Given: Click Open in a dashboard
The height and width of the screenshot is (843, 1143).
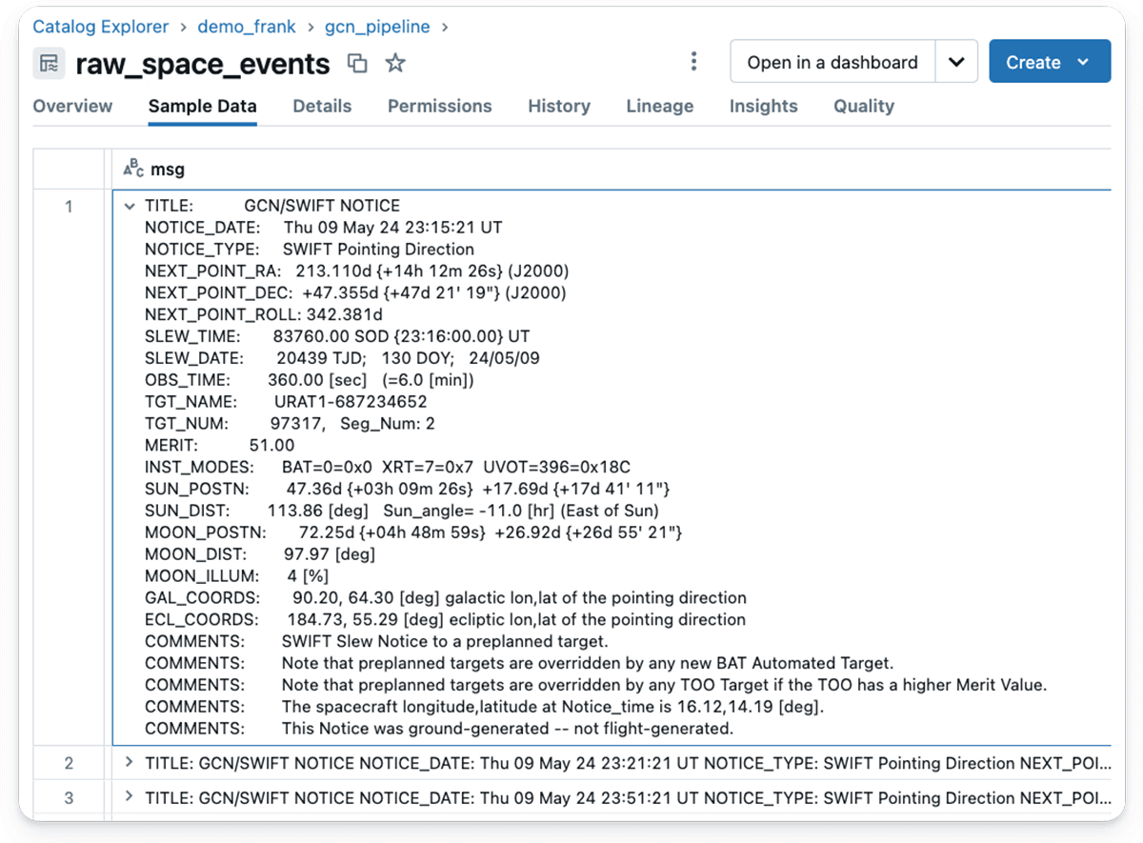Looking at the screenshot, I should [x=832, y=63].
